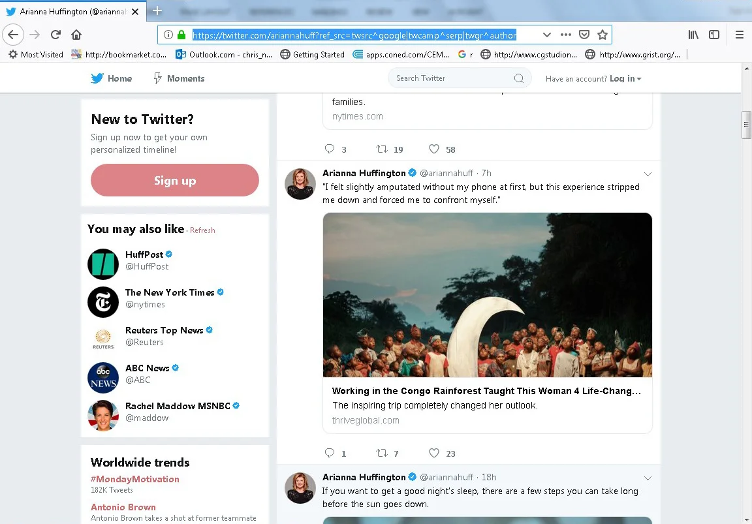Screen dimensions: 752x524
Task: Open the thriveglobal.com link text
Action: (x=366, y=420)
